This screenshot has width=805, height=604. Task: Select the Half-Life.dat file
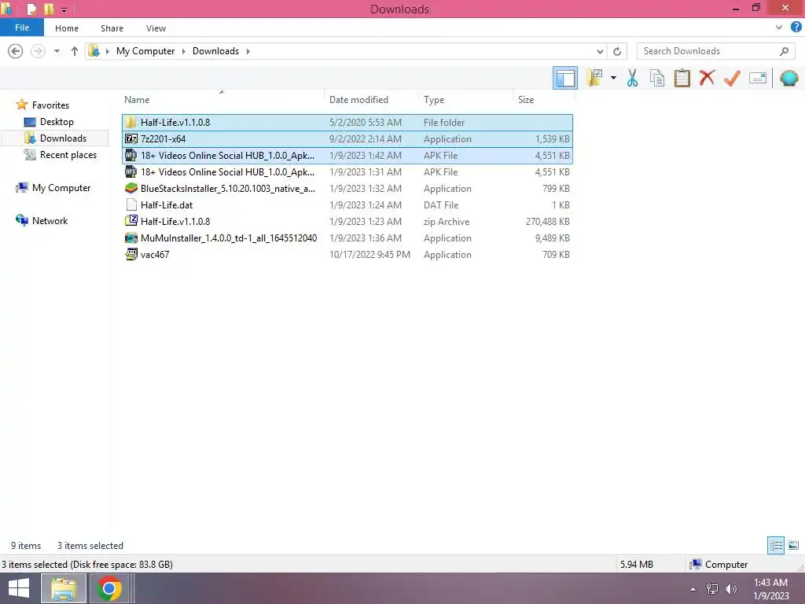[347, 205]
